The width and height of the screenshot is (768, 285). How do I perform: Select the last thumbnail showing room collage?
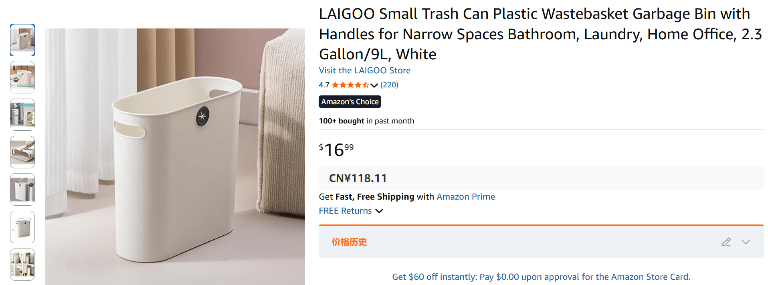[x=22, y=265]
